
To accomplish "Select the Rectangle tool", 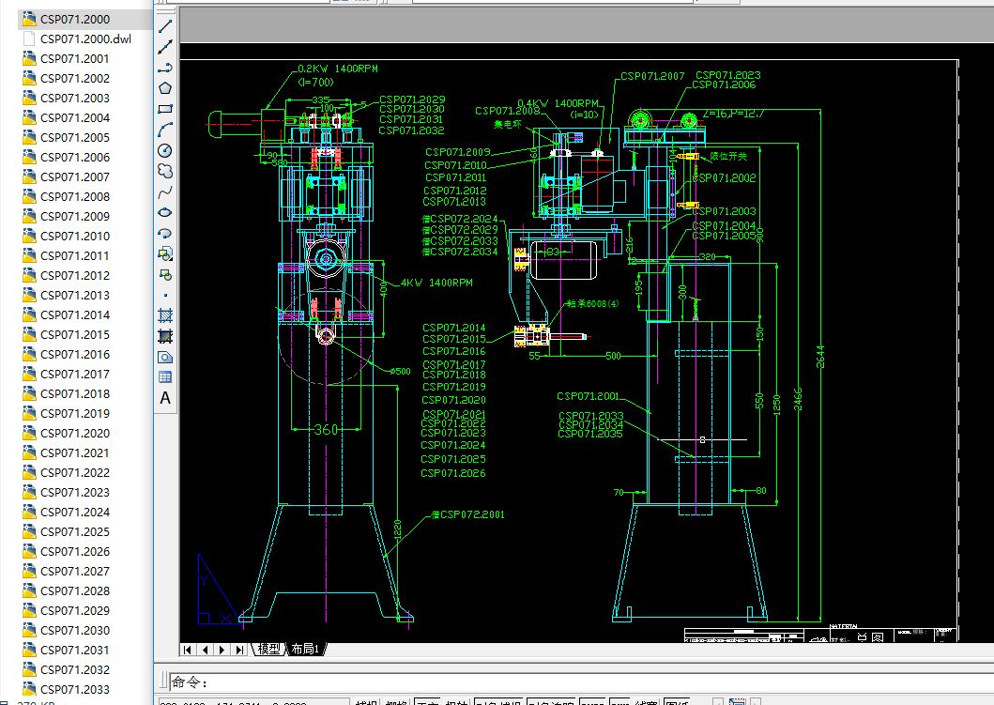I will 165,109.
